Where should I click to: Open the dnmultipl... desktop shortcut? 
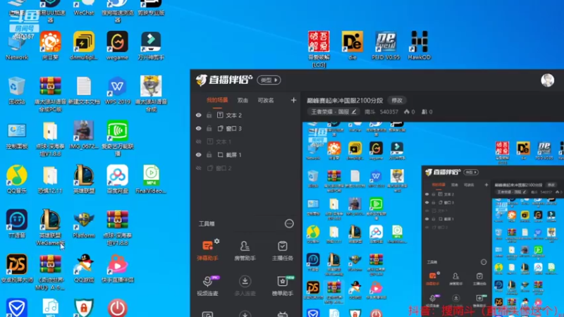[84, 45]
